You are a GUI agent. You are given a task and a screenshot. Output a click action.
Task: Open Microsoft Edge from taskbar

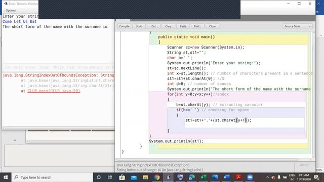pyautogui.click(x=192, y=177)
